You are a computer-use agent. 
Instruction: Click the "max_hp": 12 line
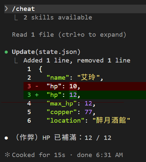pyautogui.click(x=71, y=103)
